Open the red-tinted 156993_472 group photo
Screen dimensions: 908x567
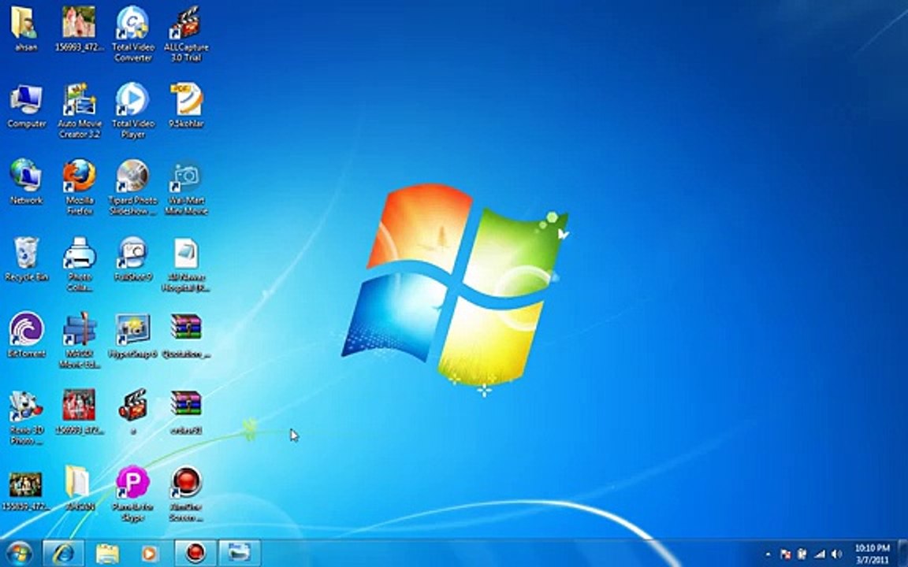80,412
